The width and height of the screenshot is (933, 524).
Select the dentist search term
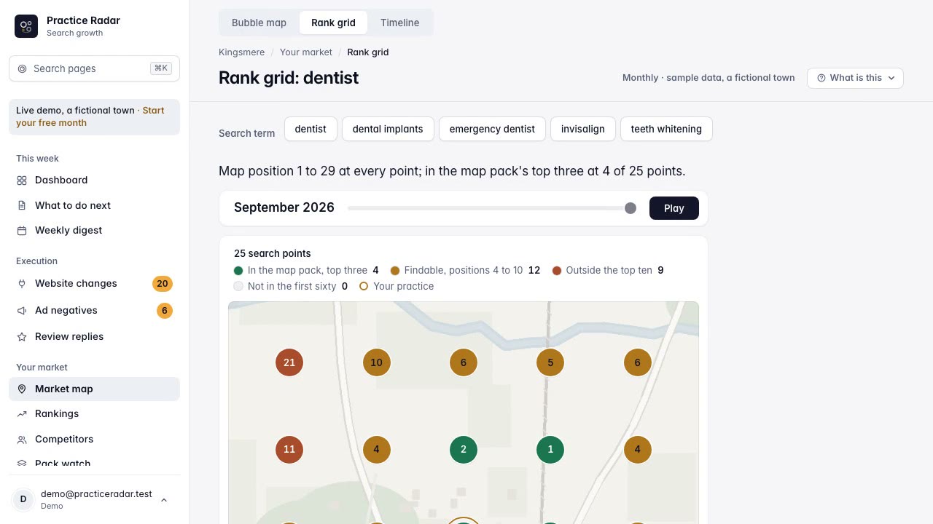coord(311,129)
